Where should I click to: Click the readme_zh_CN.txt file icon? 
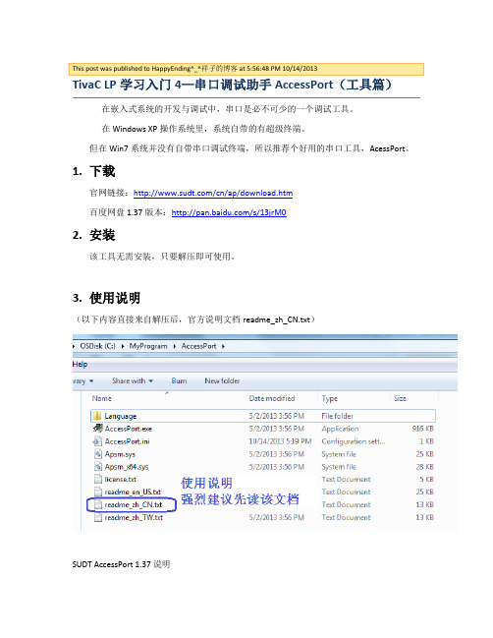[97, 504]
